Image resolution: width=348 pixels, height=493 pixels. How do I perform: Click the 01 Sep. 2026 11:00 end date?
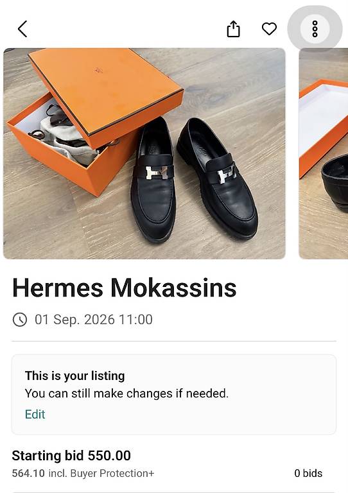tap(94, 320)
